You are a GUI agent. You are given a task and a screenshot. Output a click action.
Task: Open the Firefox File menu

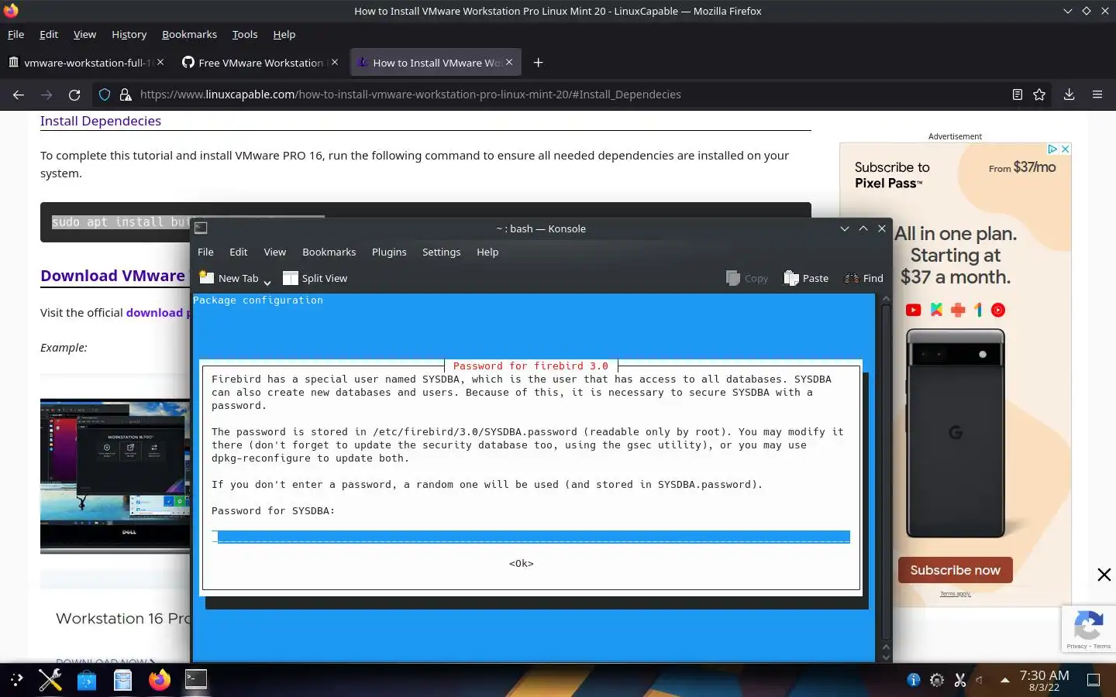(15, 34)
